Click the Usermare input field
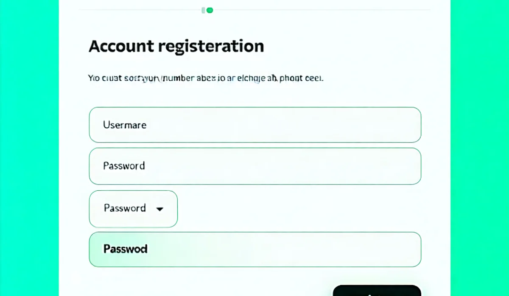 click(255, 125)
